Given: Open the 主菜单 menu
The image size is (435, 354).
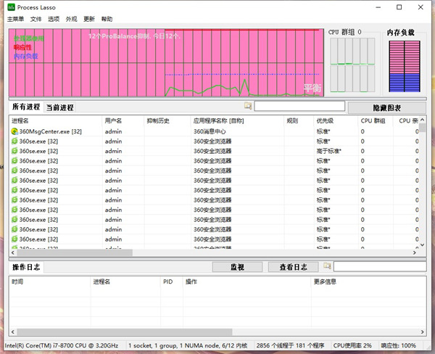Looking at the screenshot, I should click(16, 19).
